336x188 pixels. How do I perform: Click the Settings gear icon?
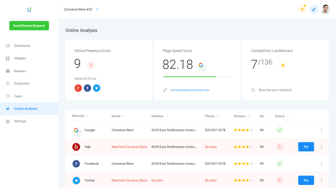click(x=8, y=121)
